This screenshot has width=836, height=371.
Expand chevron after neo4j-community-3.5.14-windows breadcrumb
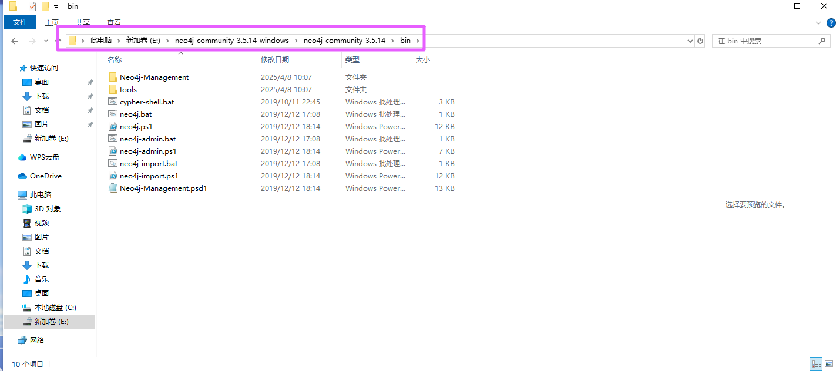296,41
